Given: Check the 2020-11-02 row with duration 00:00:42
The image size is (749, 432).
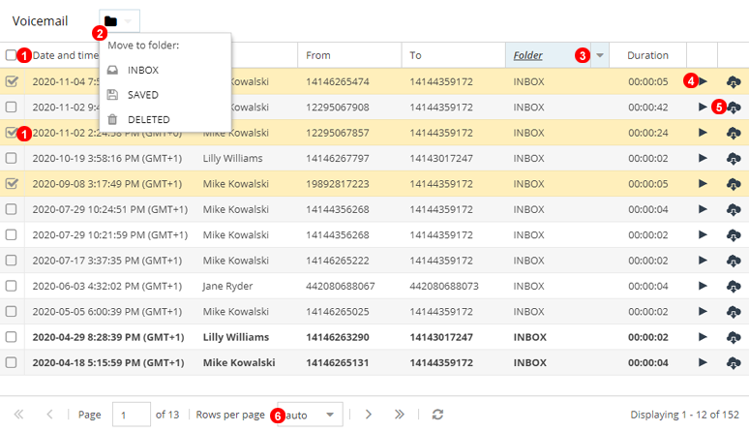Looking at the screenshot, I should point(11,107).
